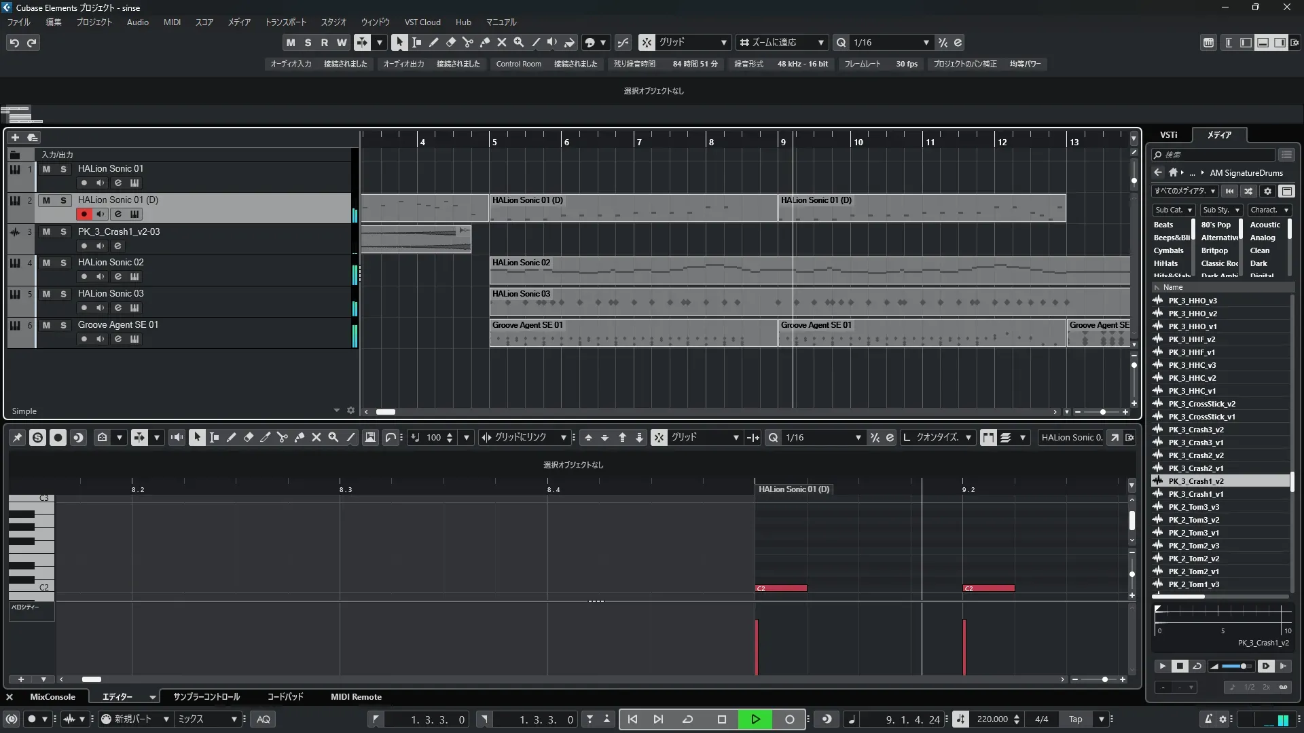Select the Eraser tool in main toolbar

tap(450, 42)
